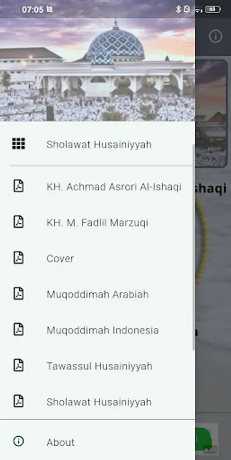231x460 pixels.
Task: Tap the PDF icon next to KH. M. Fadlil Marzuqi
Action: (18, 222)
